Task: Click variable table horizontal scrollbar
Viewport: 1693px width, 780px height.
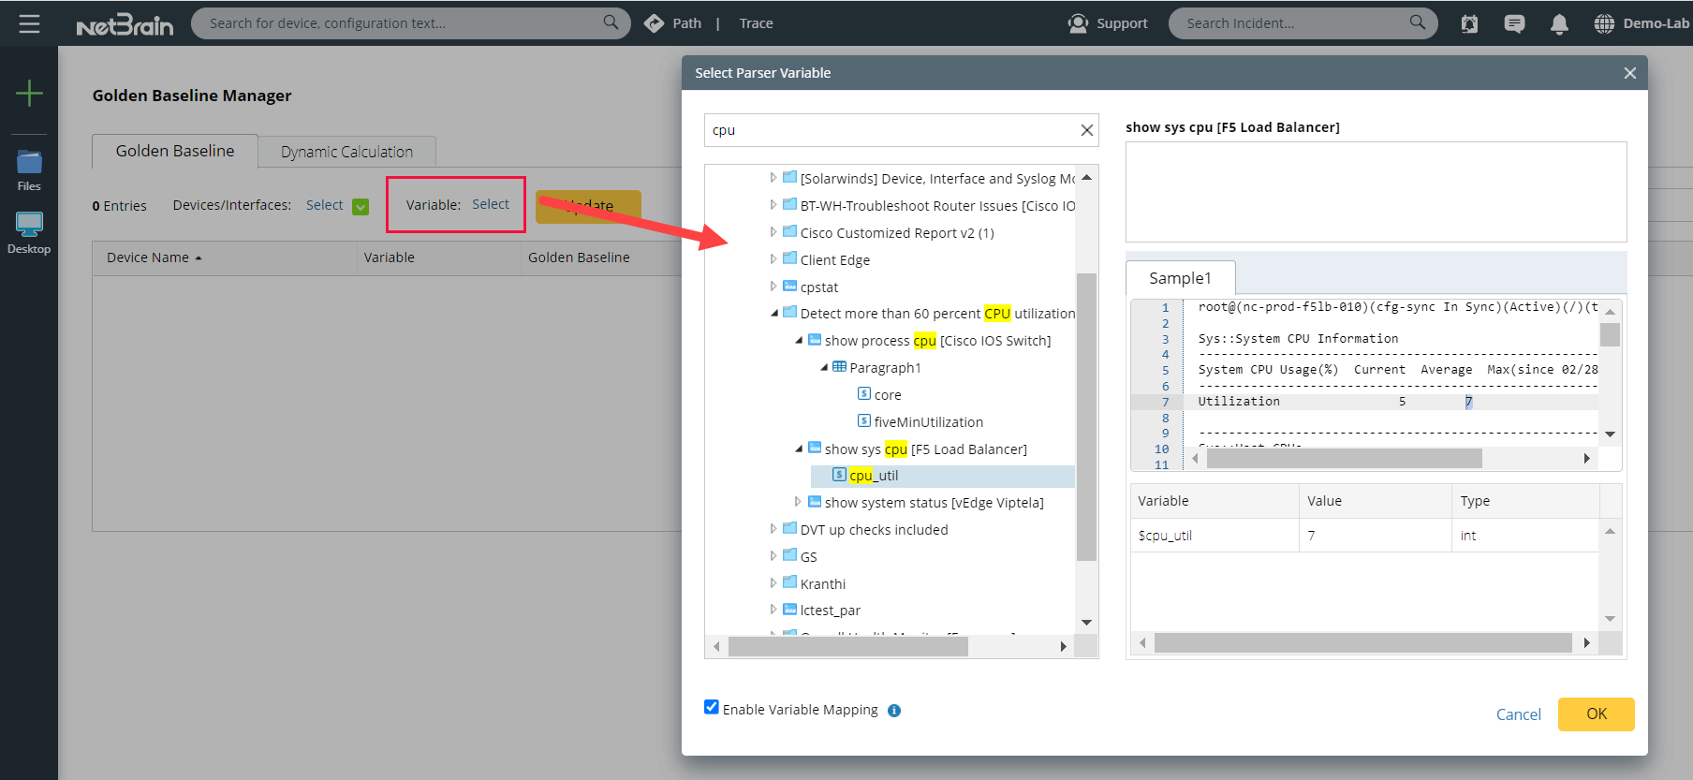Action: [x=1362, y=642]
